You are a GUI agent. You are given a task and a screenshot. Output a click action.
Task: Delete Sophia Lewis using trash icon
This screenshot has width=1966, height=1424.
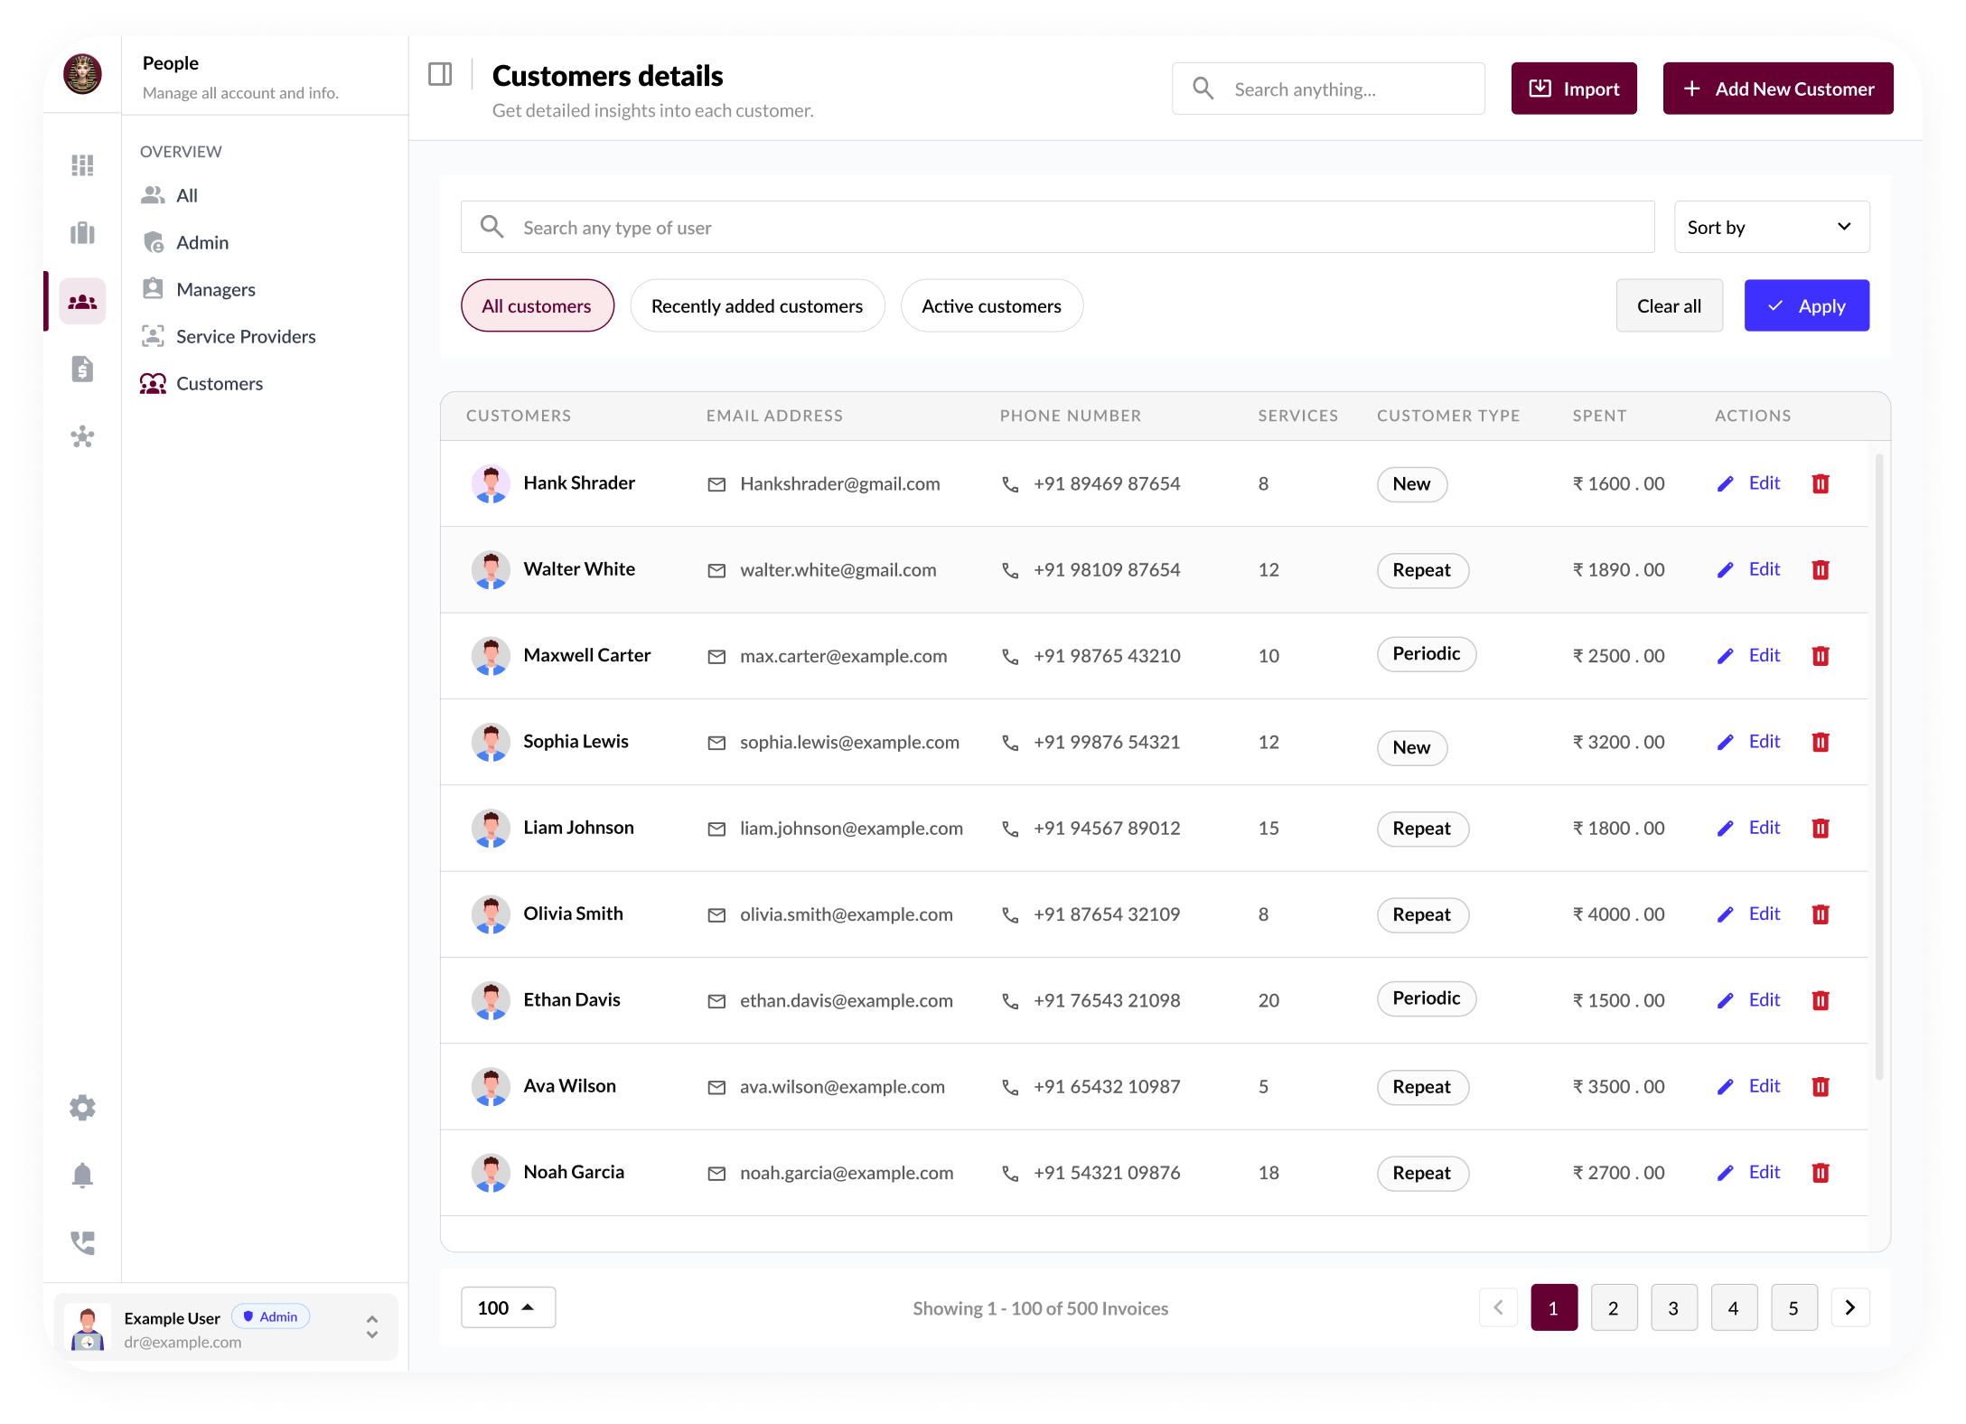coord(1821,742)
